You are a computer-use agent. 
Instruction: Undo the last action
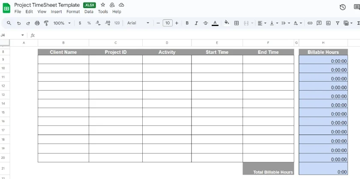pos(19,23)
